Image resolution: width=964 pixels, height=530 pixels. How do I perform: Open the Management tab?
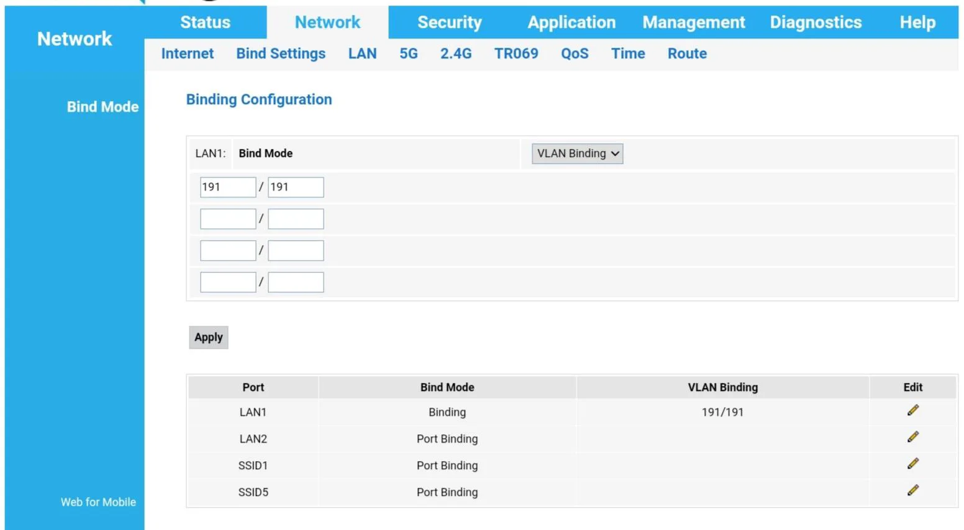point(693,22)
